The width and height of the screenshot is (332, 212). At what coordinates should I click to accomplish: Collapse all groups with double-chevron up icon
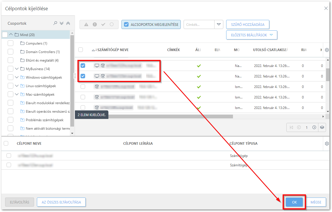(x=68, y=23)
